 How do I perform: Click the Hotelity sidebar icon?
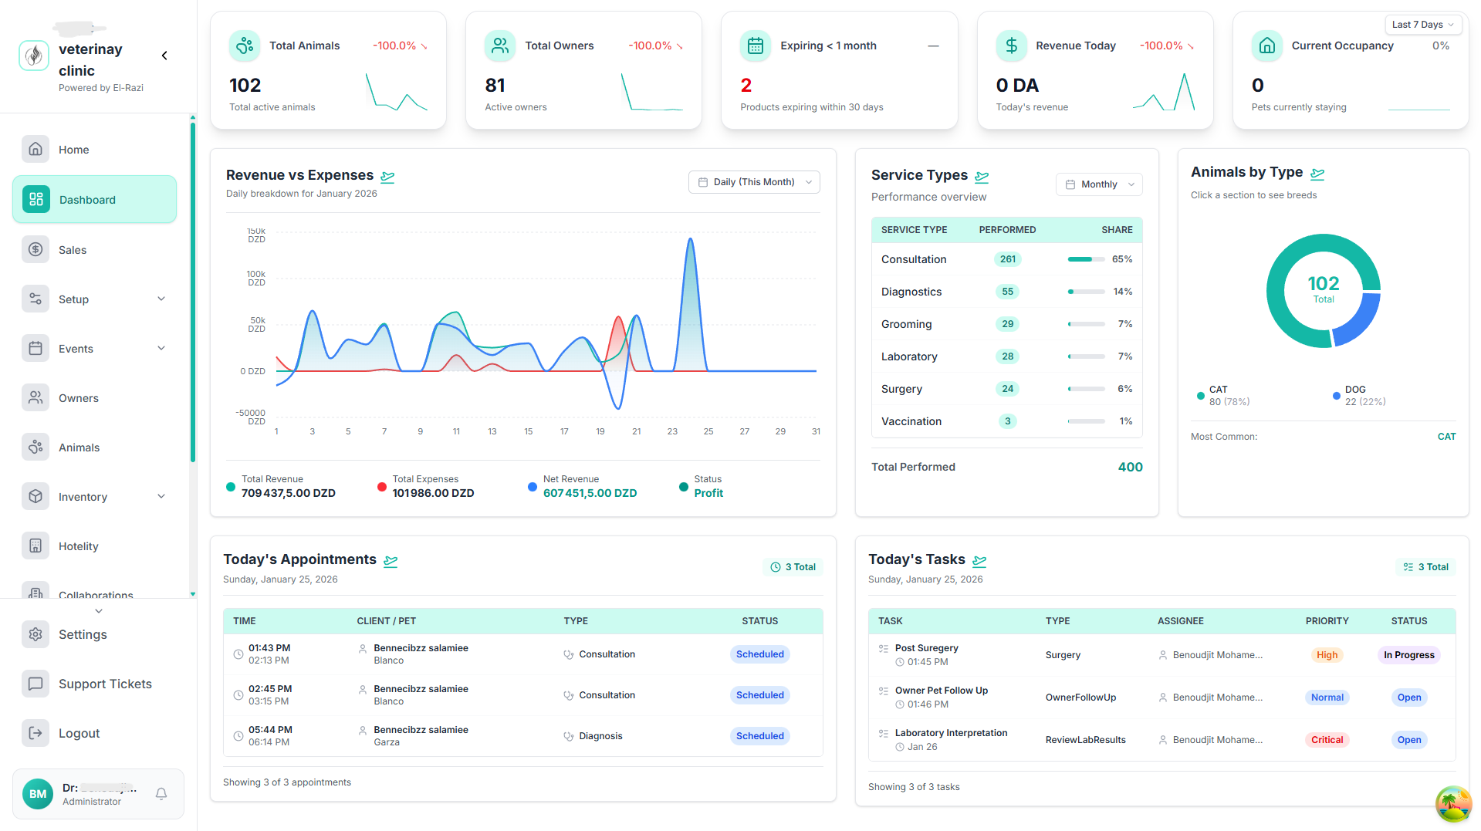[36, 546]
